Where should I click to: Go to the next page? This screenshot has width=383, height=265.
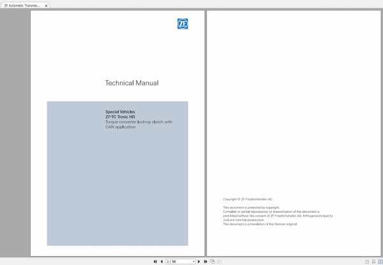[x=199, y=261]
